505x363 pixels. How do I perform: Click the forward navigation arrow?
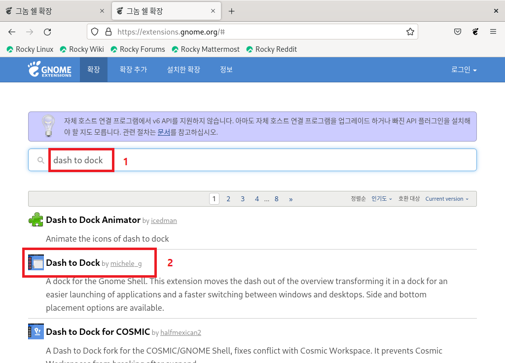pyautogui.click(x=30, y=32)
